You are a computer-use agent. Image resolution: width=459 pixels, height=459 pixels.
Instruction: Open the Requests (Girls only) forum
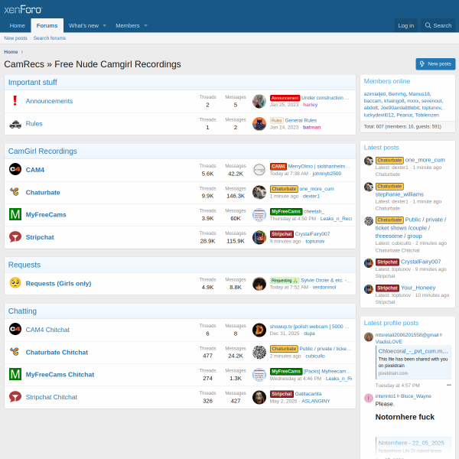coord(59,283)
